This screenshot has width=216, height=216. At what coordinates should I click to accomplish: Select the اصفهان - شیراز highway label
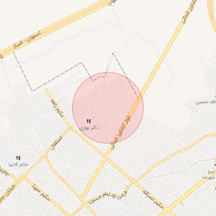pos(27,40)
